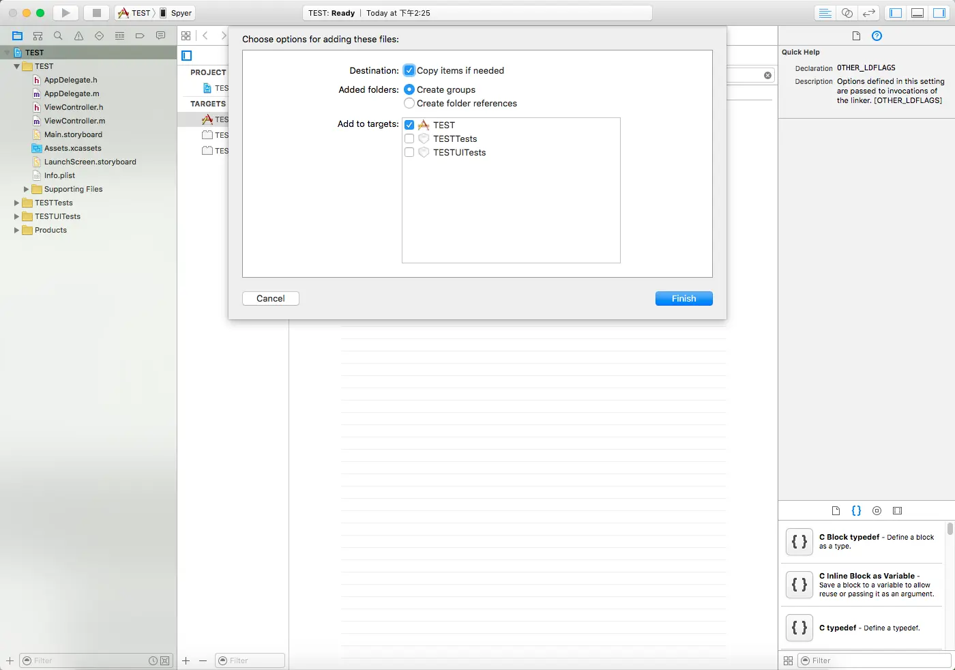
Task: Toggle the Navigator pane visibility
Action: click(x=896, y=13)
